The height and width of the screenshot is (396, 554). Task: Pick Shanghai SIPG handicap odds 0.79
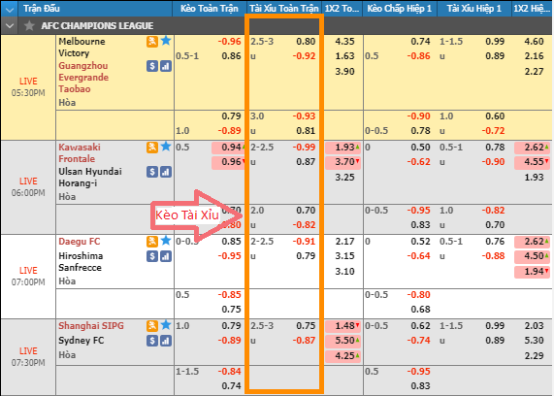pyautogui.click(x=231, y=326)
